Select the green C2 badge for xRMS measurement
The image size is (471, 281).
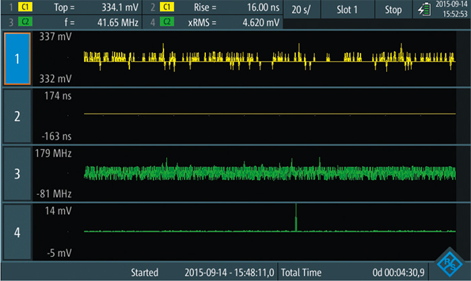(x=166, y=22)
